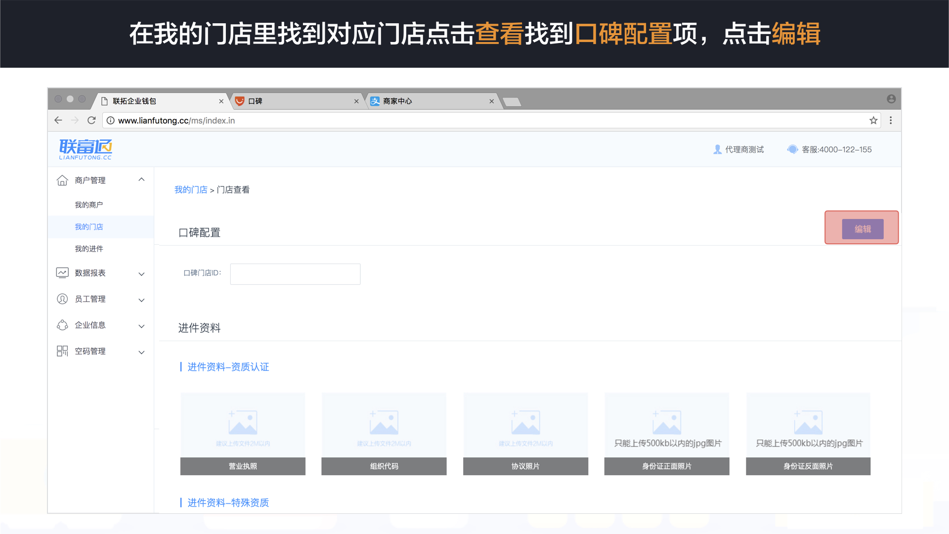Click the 协议照片 upload thumbnail
This screenshot has height=534, width=949.
pos(525,434)
